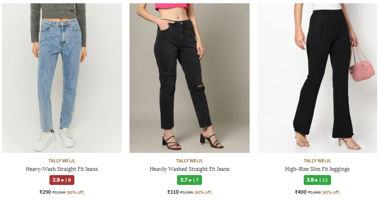Open the Heavy-Wash Straight Fit Jeans title

(62, 169)
